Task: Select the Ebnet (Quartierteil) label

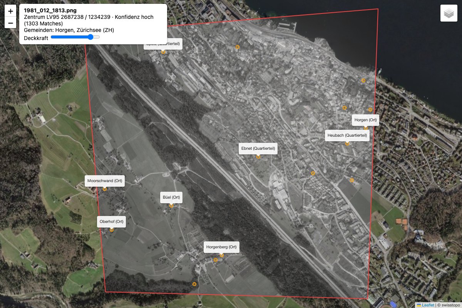Action: pos(258,149)
